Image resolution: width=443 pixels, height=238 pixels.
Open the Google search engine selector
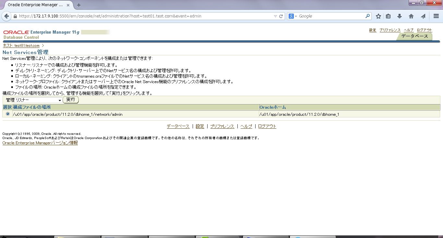click(293, 16)
